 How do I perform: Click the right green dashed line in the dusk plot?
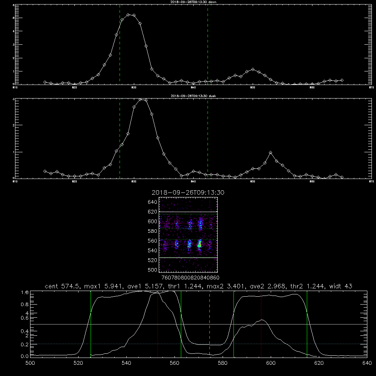(x=208, y=139)
